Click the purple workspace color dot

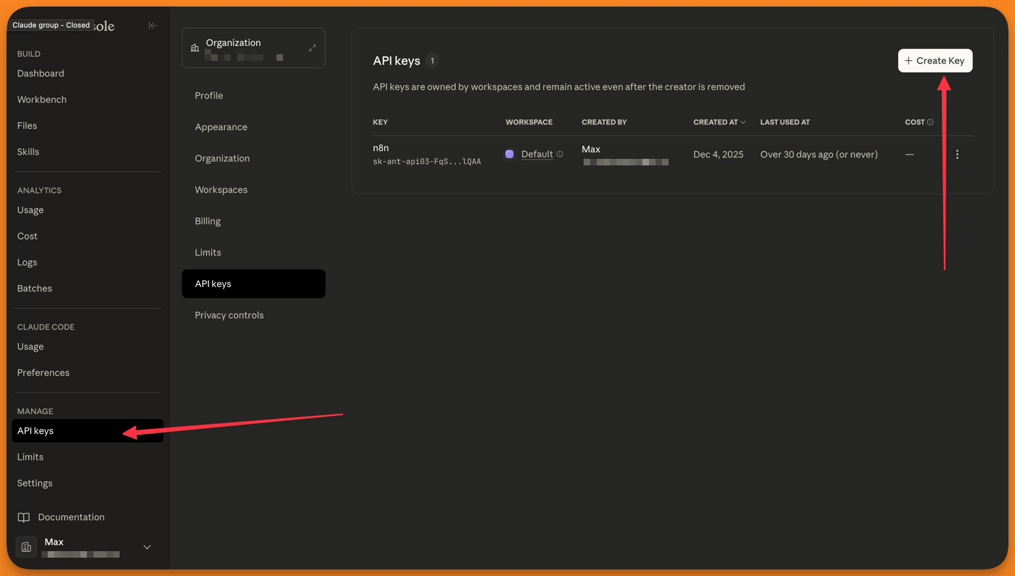(x=510, y=154)
